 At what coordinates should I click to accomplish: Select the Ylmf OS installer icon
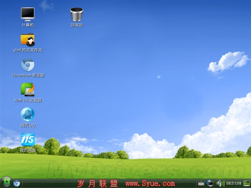pos(28,89)
